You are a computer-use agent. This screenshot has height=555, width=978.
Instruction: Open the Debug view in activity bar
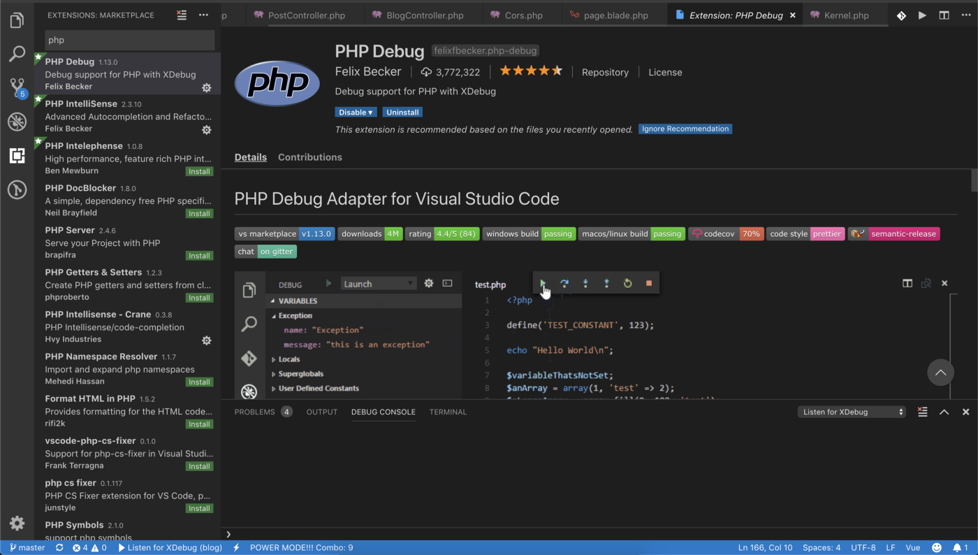pos(17,122)
